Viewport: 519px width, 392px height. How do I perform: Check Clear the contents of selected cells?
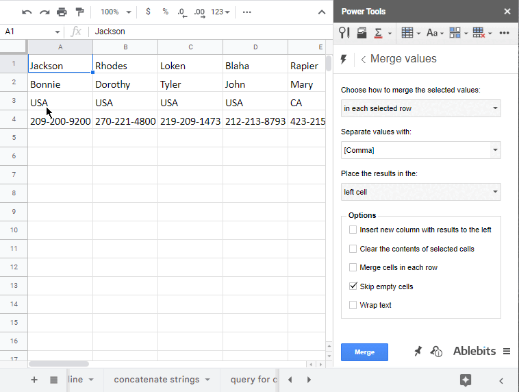coord(353,249)
